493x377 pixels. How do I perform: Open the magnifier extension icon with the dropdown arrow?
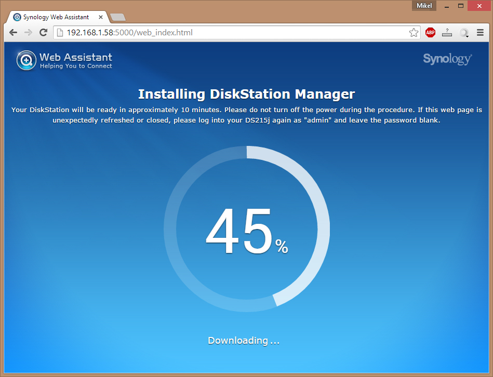click(x=464, y=33)
